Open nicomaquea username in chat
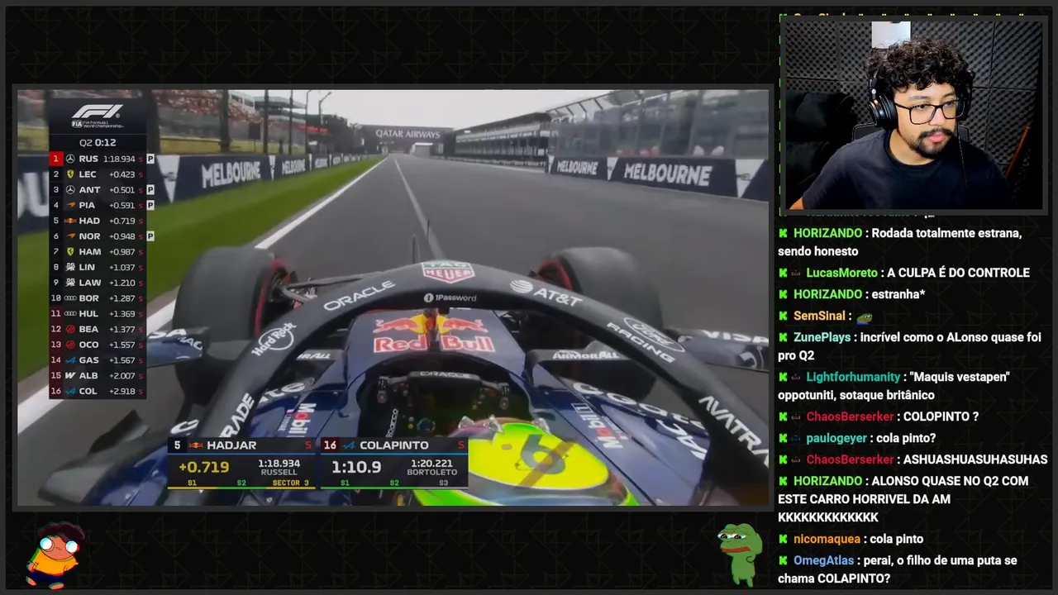Image resolution: width=1058 pixels, height=595 pixels. 827,539
